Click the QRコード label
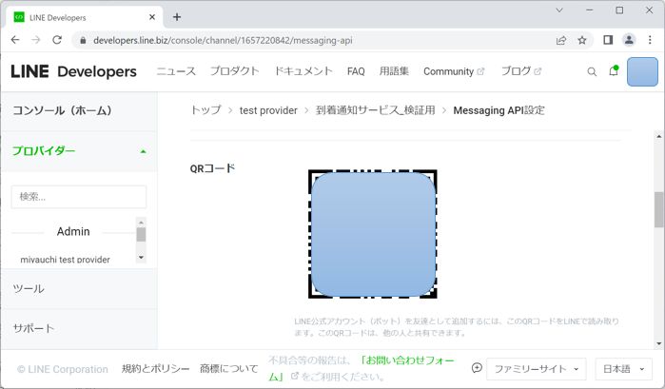 tap(212, 168)
